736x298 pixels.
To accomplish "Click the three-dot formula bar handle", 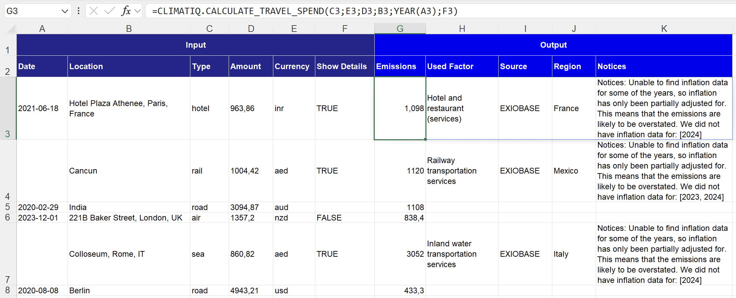I will 79,11.
